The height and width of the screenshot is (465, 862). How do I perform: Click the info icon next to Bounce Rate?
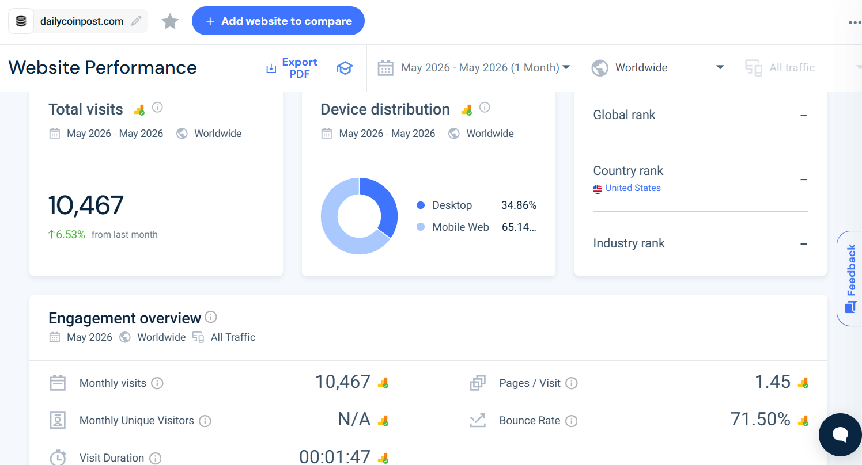pyautogui.click(x=572, y=421)
